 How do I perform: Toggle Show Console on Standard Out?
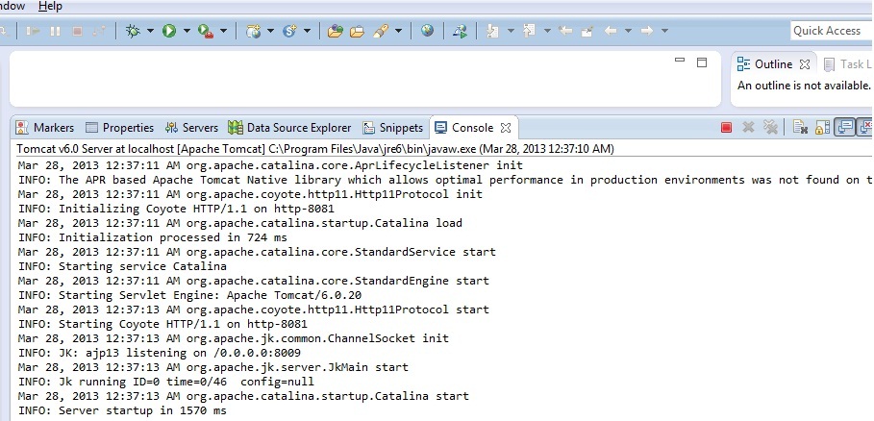(845, 128)
